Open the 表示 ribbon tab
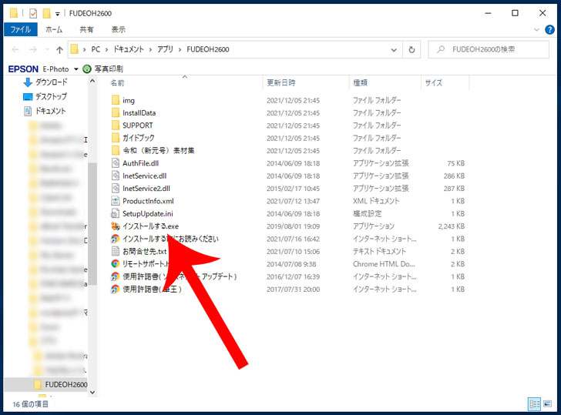The image size is (561, 415). [x=119, y=30]
